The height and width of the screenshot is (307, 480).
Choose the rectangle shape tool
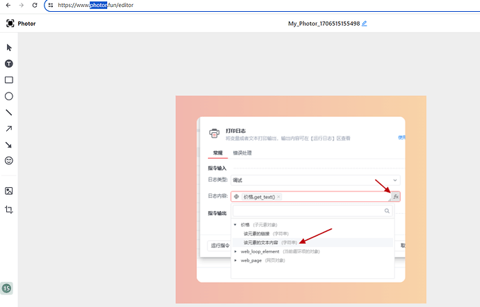(9, 80)
